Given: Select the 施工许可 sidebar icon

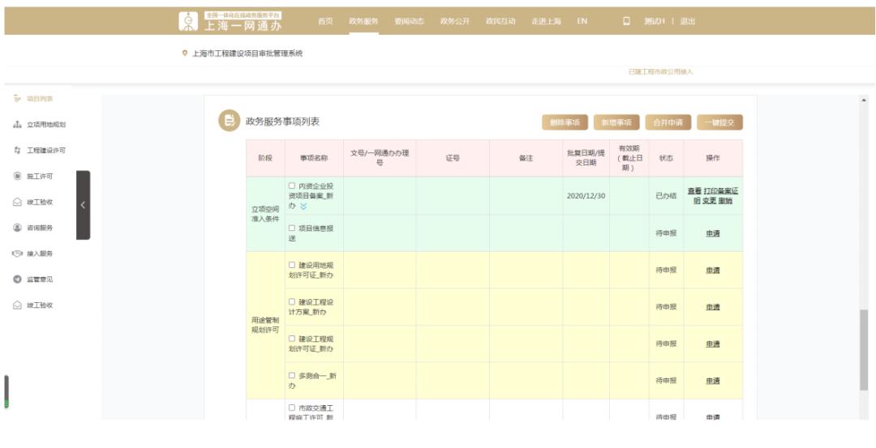Looking at the screenshot, I should coord(18,176).
